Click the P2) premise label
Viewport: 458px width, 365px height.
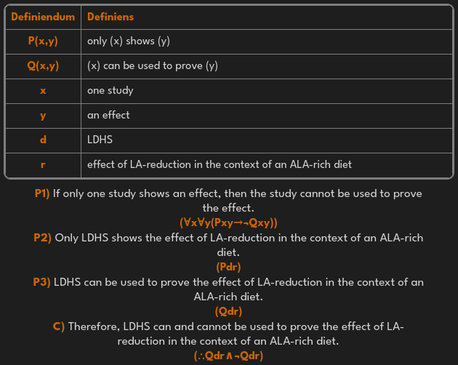42,238
